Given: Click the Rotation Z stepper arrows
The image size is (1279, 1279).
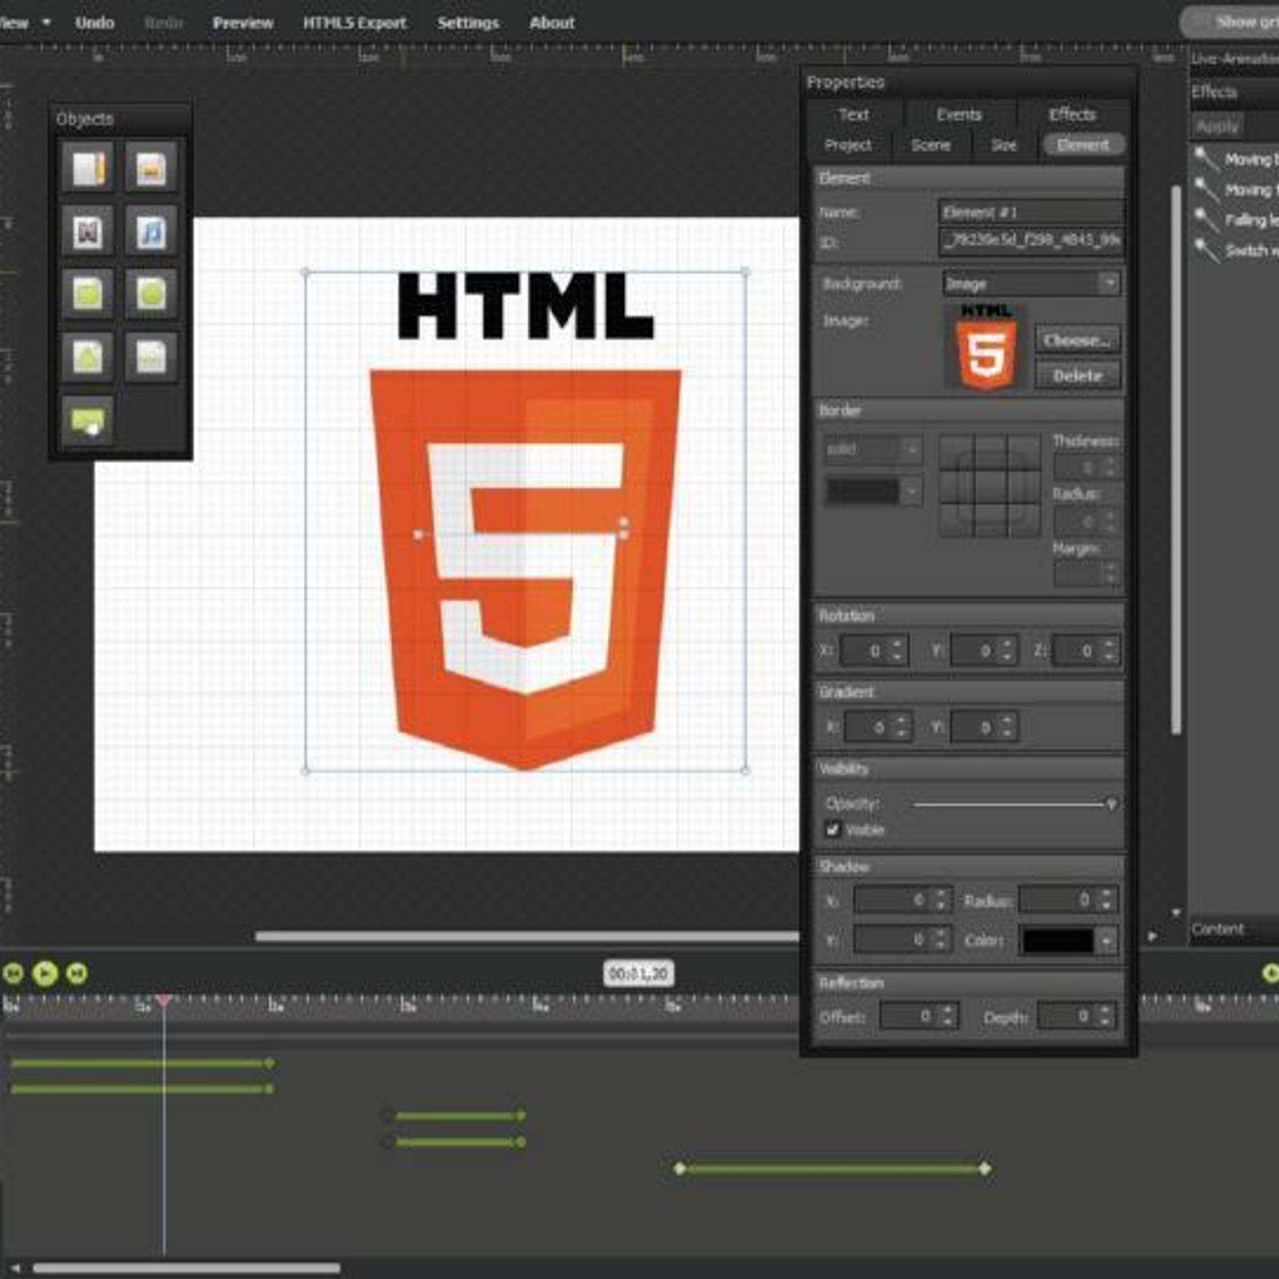Looking at the screenshot, I should (x=1109, y=650).
